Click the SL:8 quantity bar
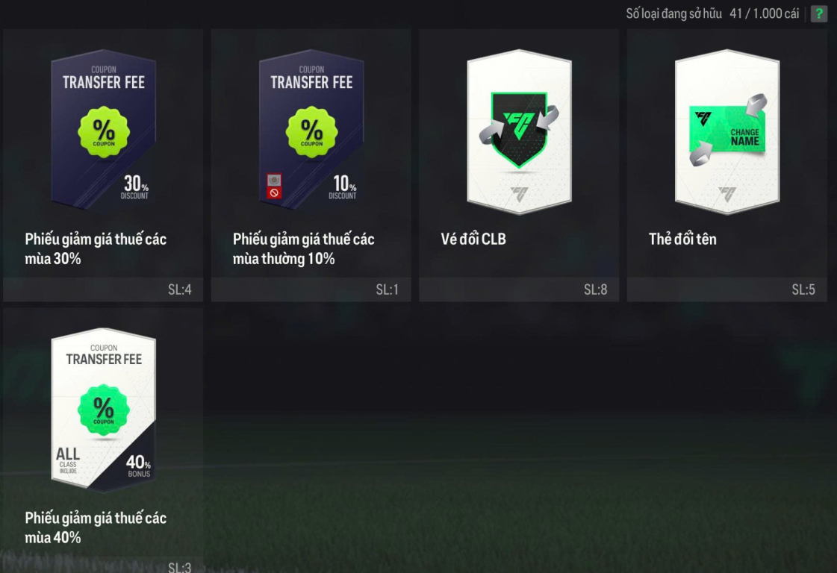The width and height of the screenshot is (837, 573). 519,289
